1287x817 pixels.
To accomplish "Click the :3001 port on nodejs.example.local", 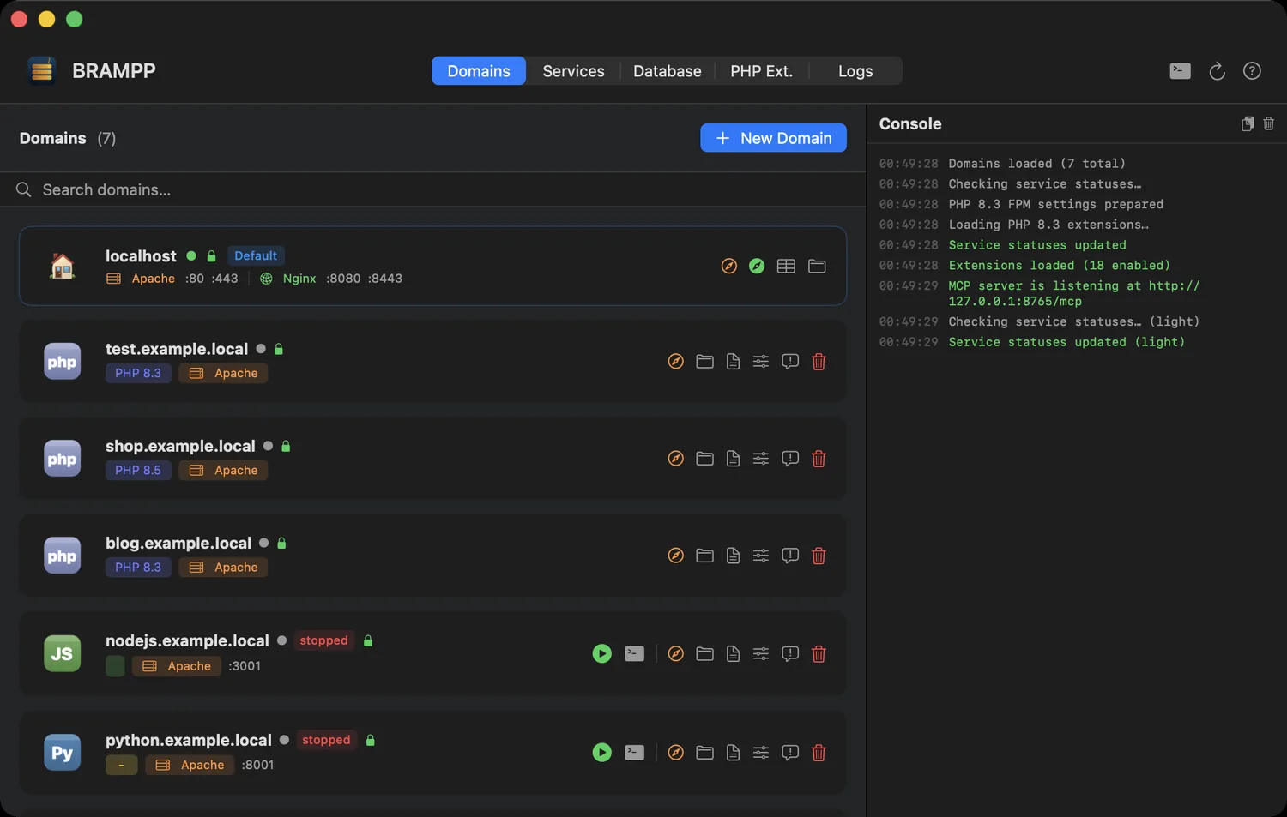I will point(245,666).
